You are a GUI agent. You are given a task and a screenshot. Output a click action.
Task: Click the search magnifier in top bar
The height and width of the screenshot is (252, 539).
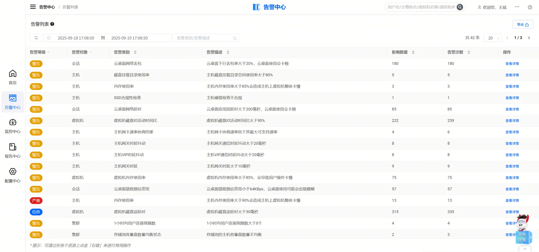[x=460, y=7]
